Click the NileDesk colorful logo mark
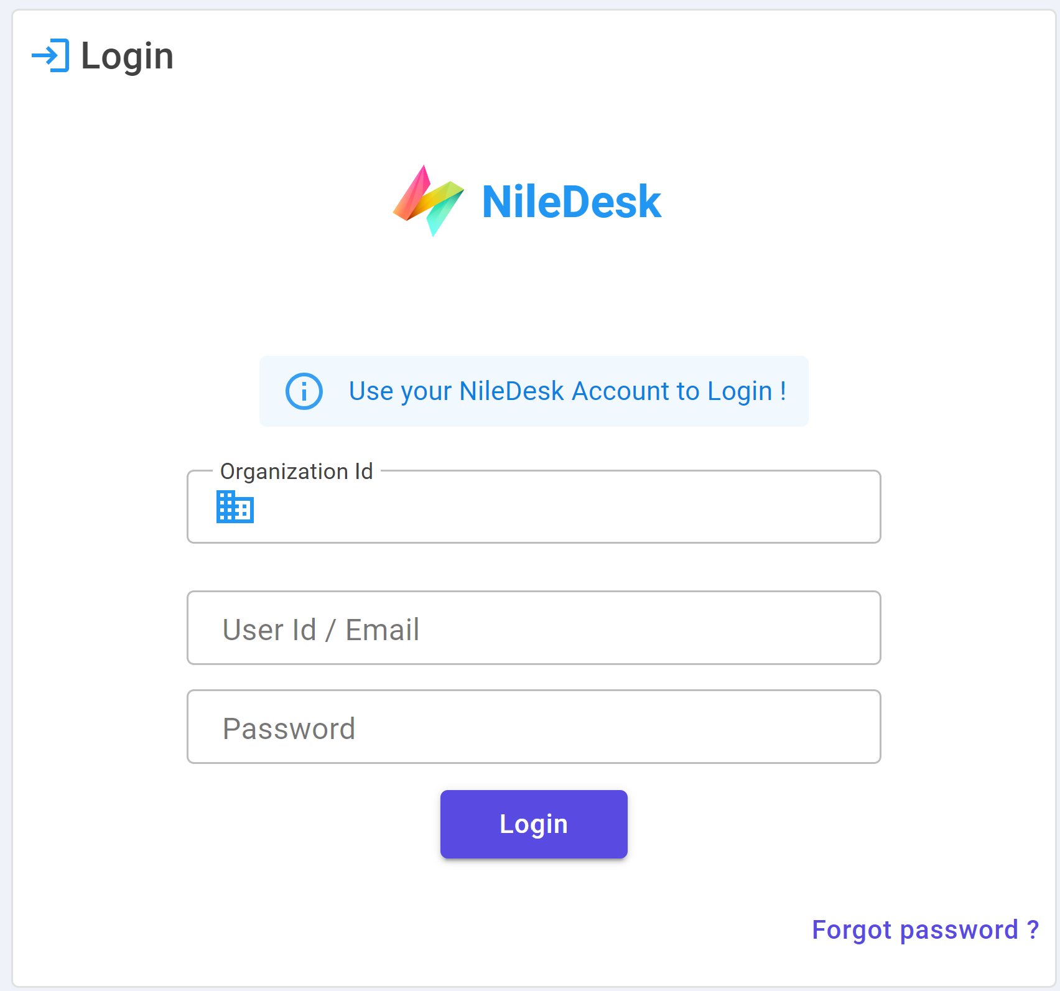The width and height of the screenshot is (1060, 991). (429, 201)
